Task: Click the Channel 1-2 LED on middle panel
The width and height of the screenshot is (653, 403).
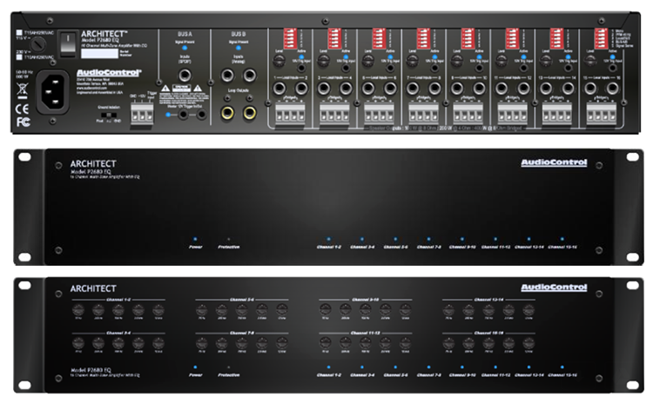Action: pos(328,239)
